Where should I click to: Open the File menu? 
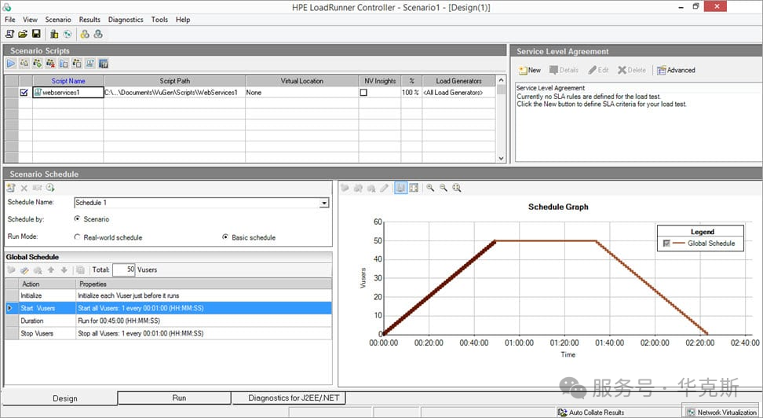(10, 20)
